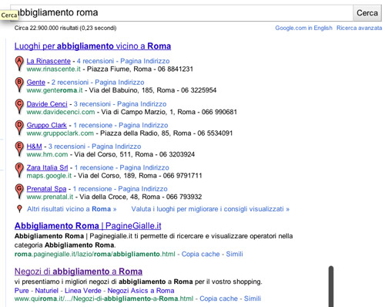Click map pin C for Davide Cenci
This screenshot has height=307, width=385.
19,106
